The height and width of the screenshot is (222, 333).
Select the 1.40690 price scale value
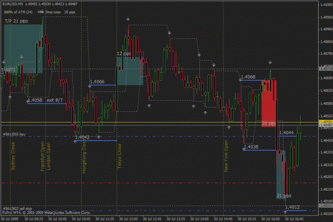(x=327, y=78)
